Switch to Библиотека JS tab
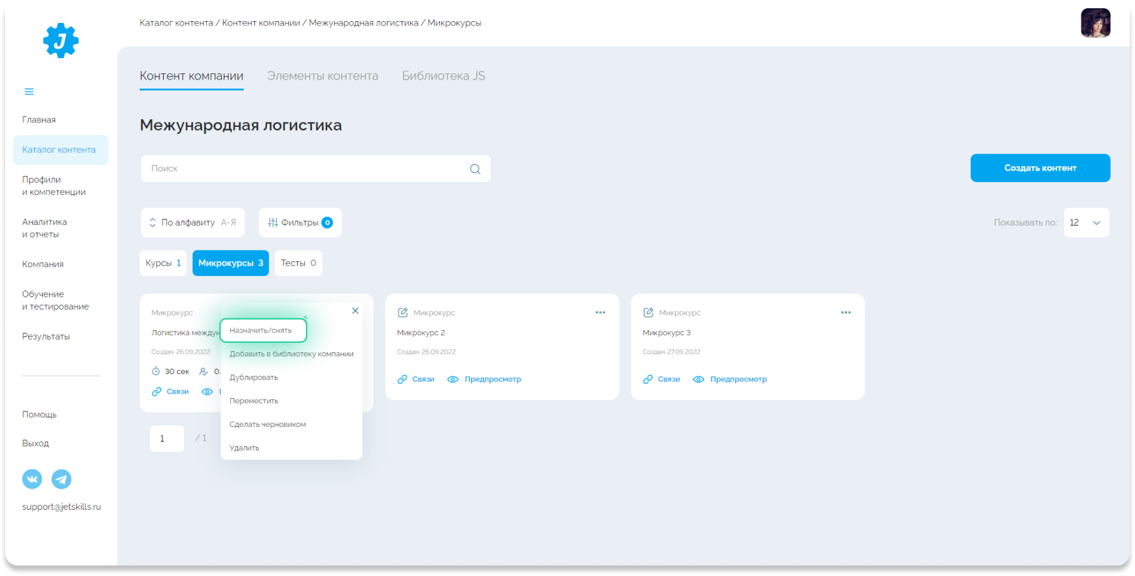The width and height of the screenshot is (1135, 576). [x=444, y=76]
